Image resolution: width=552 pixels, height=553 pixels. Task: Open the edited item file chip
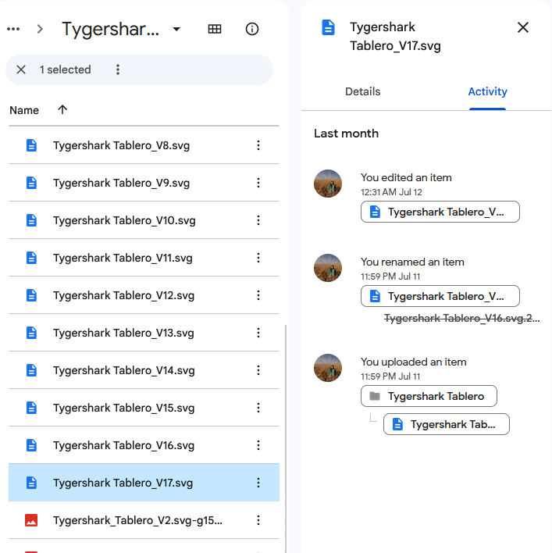[440, 212]
